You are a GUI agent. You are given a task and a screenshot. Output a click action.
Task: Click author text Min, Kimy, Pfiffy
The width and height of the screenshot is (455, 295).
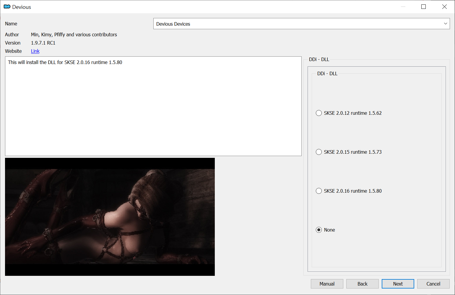pos(48,35)
